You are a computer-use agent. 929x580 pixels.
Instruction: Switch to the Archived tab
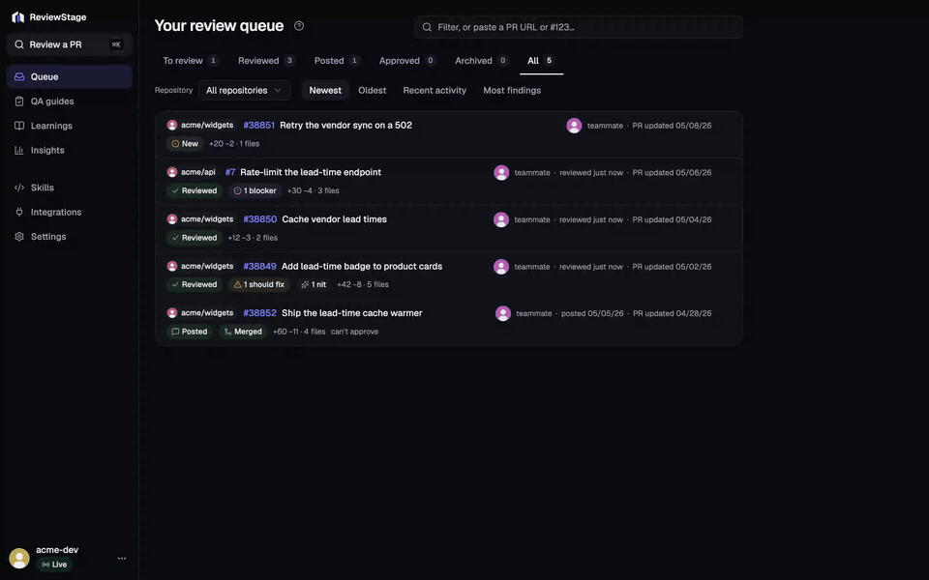[481, 60]
